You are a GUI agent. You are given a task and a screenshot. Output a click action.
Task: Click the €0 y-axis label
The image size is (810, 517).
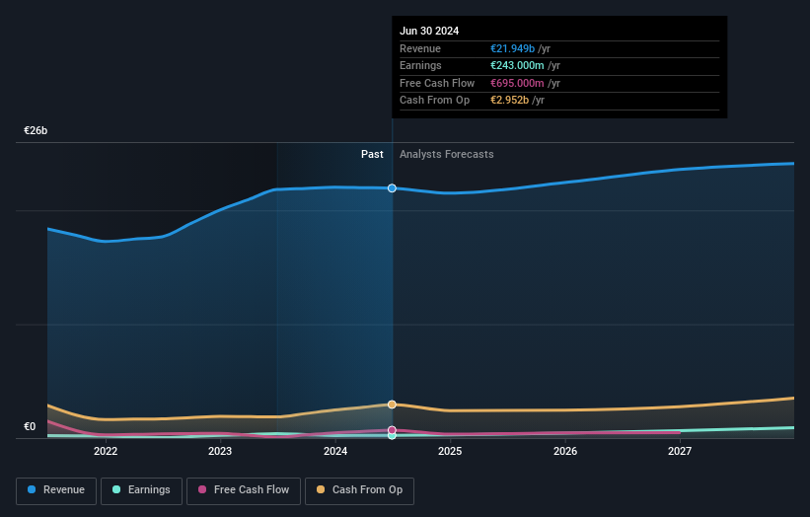click(30, 426)
